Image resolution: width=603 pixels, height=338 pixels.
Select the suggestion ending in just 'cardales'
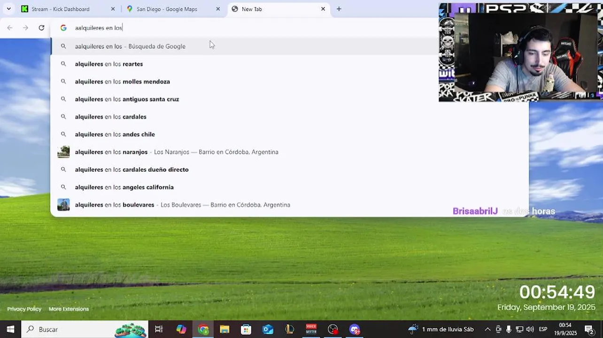289,116
